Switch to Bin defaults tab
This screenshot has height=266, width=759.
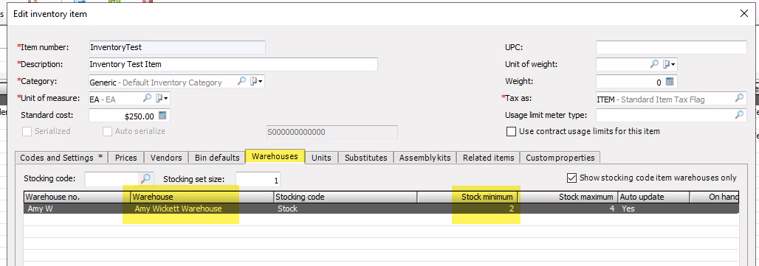coord(217,158)
